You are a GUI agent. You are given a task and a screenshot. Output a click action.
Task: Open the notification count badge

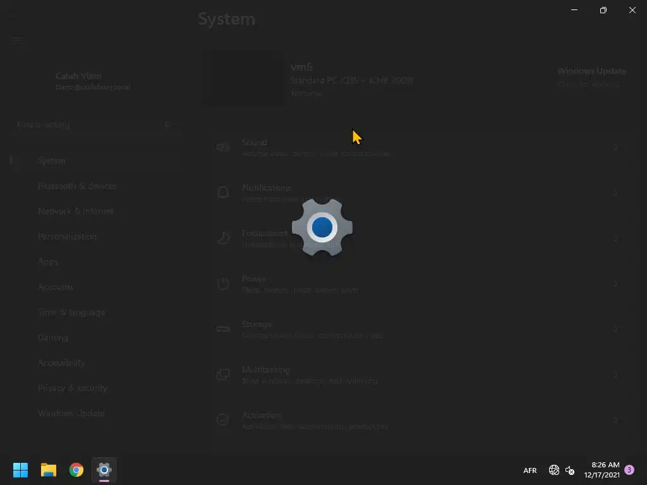pyautogui.click(x=629, y=470)
